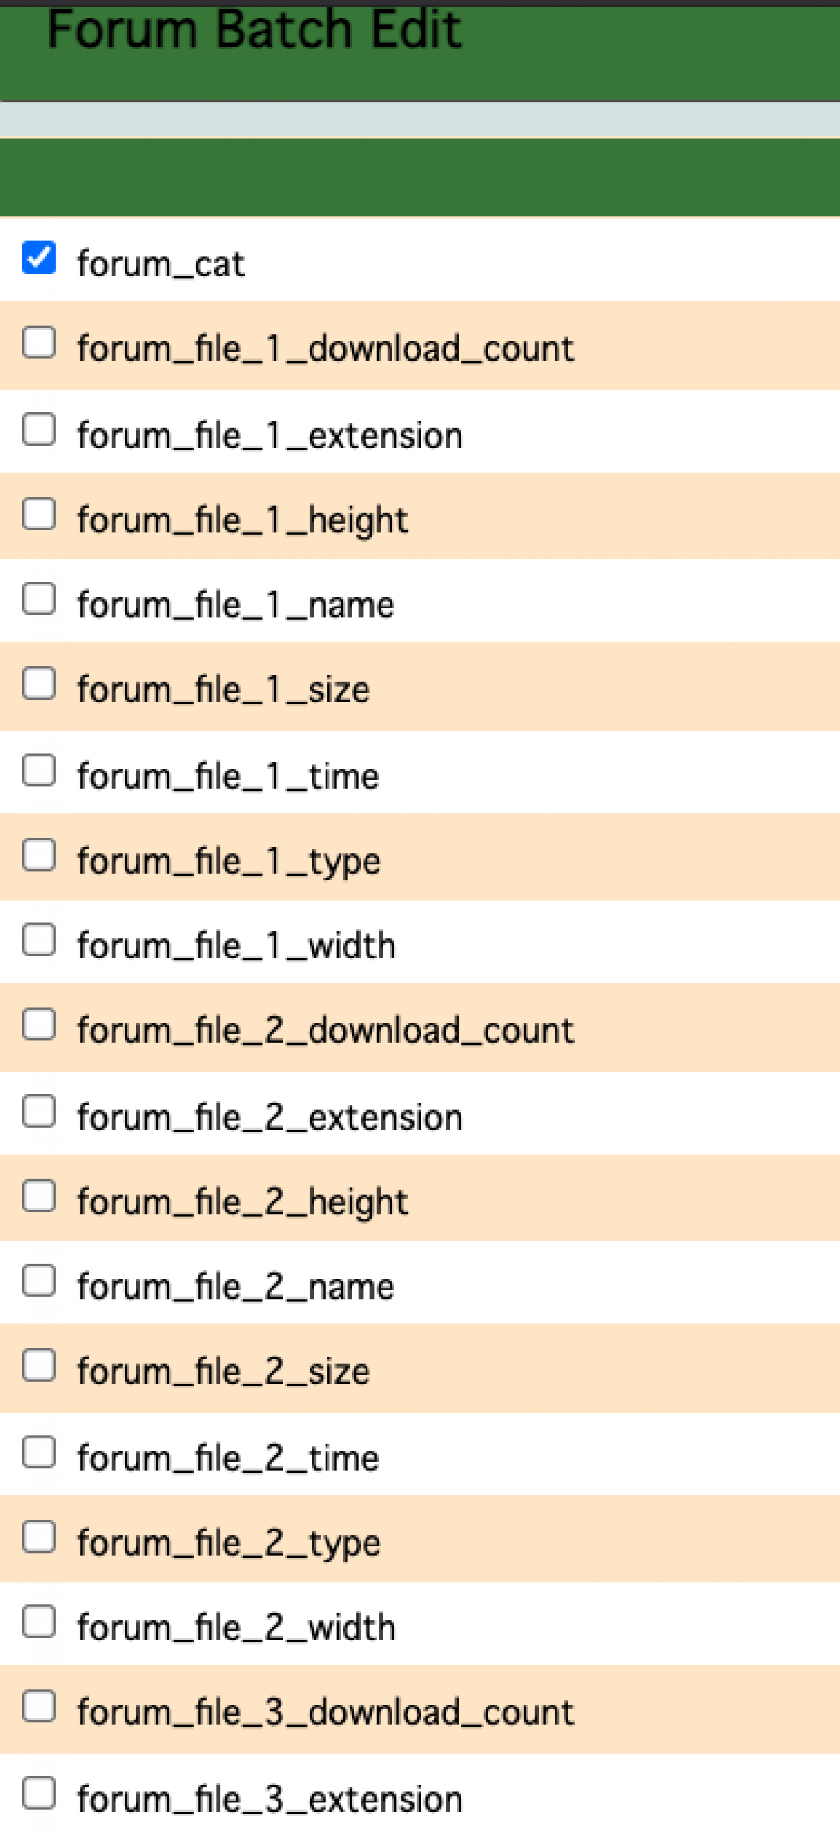The width and height of the screenshot is (840, 1834).
Task: Toggle the forum_file_2_name checkbox
Action: [x=39, y=1281]
